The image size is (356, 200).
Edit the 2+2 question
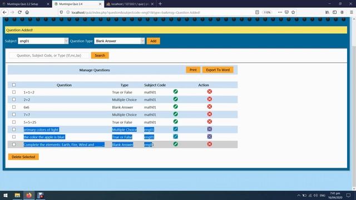176,99
